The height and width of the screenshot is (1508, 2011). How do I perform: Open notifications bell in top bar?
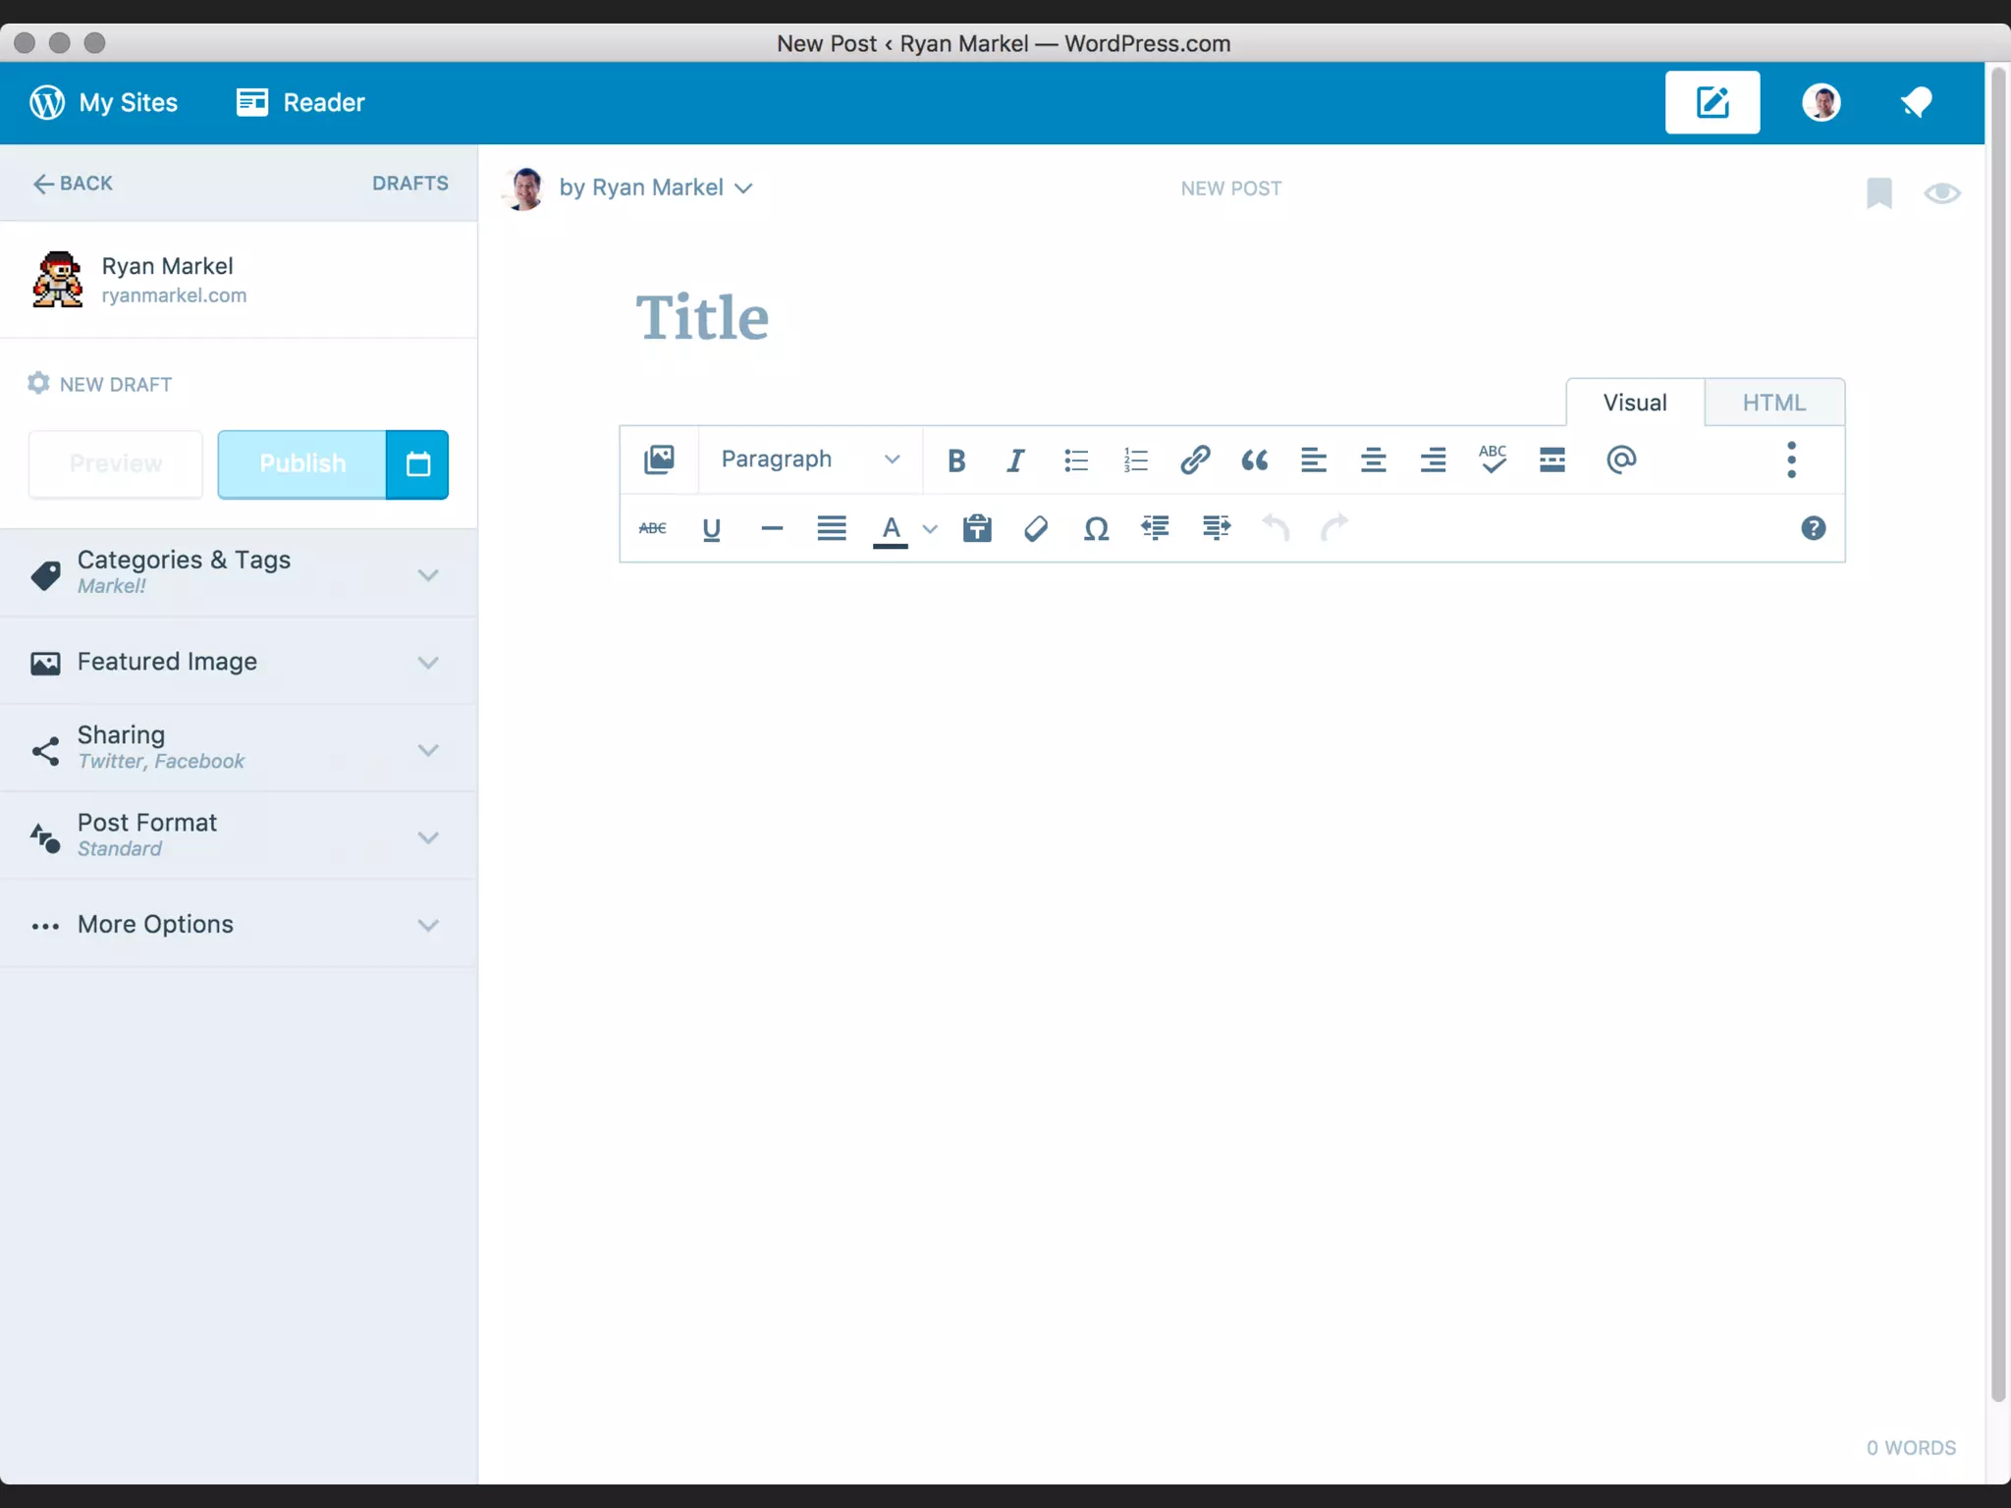click(x=1916, y=102)
